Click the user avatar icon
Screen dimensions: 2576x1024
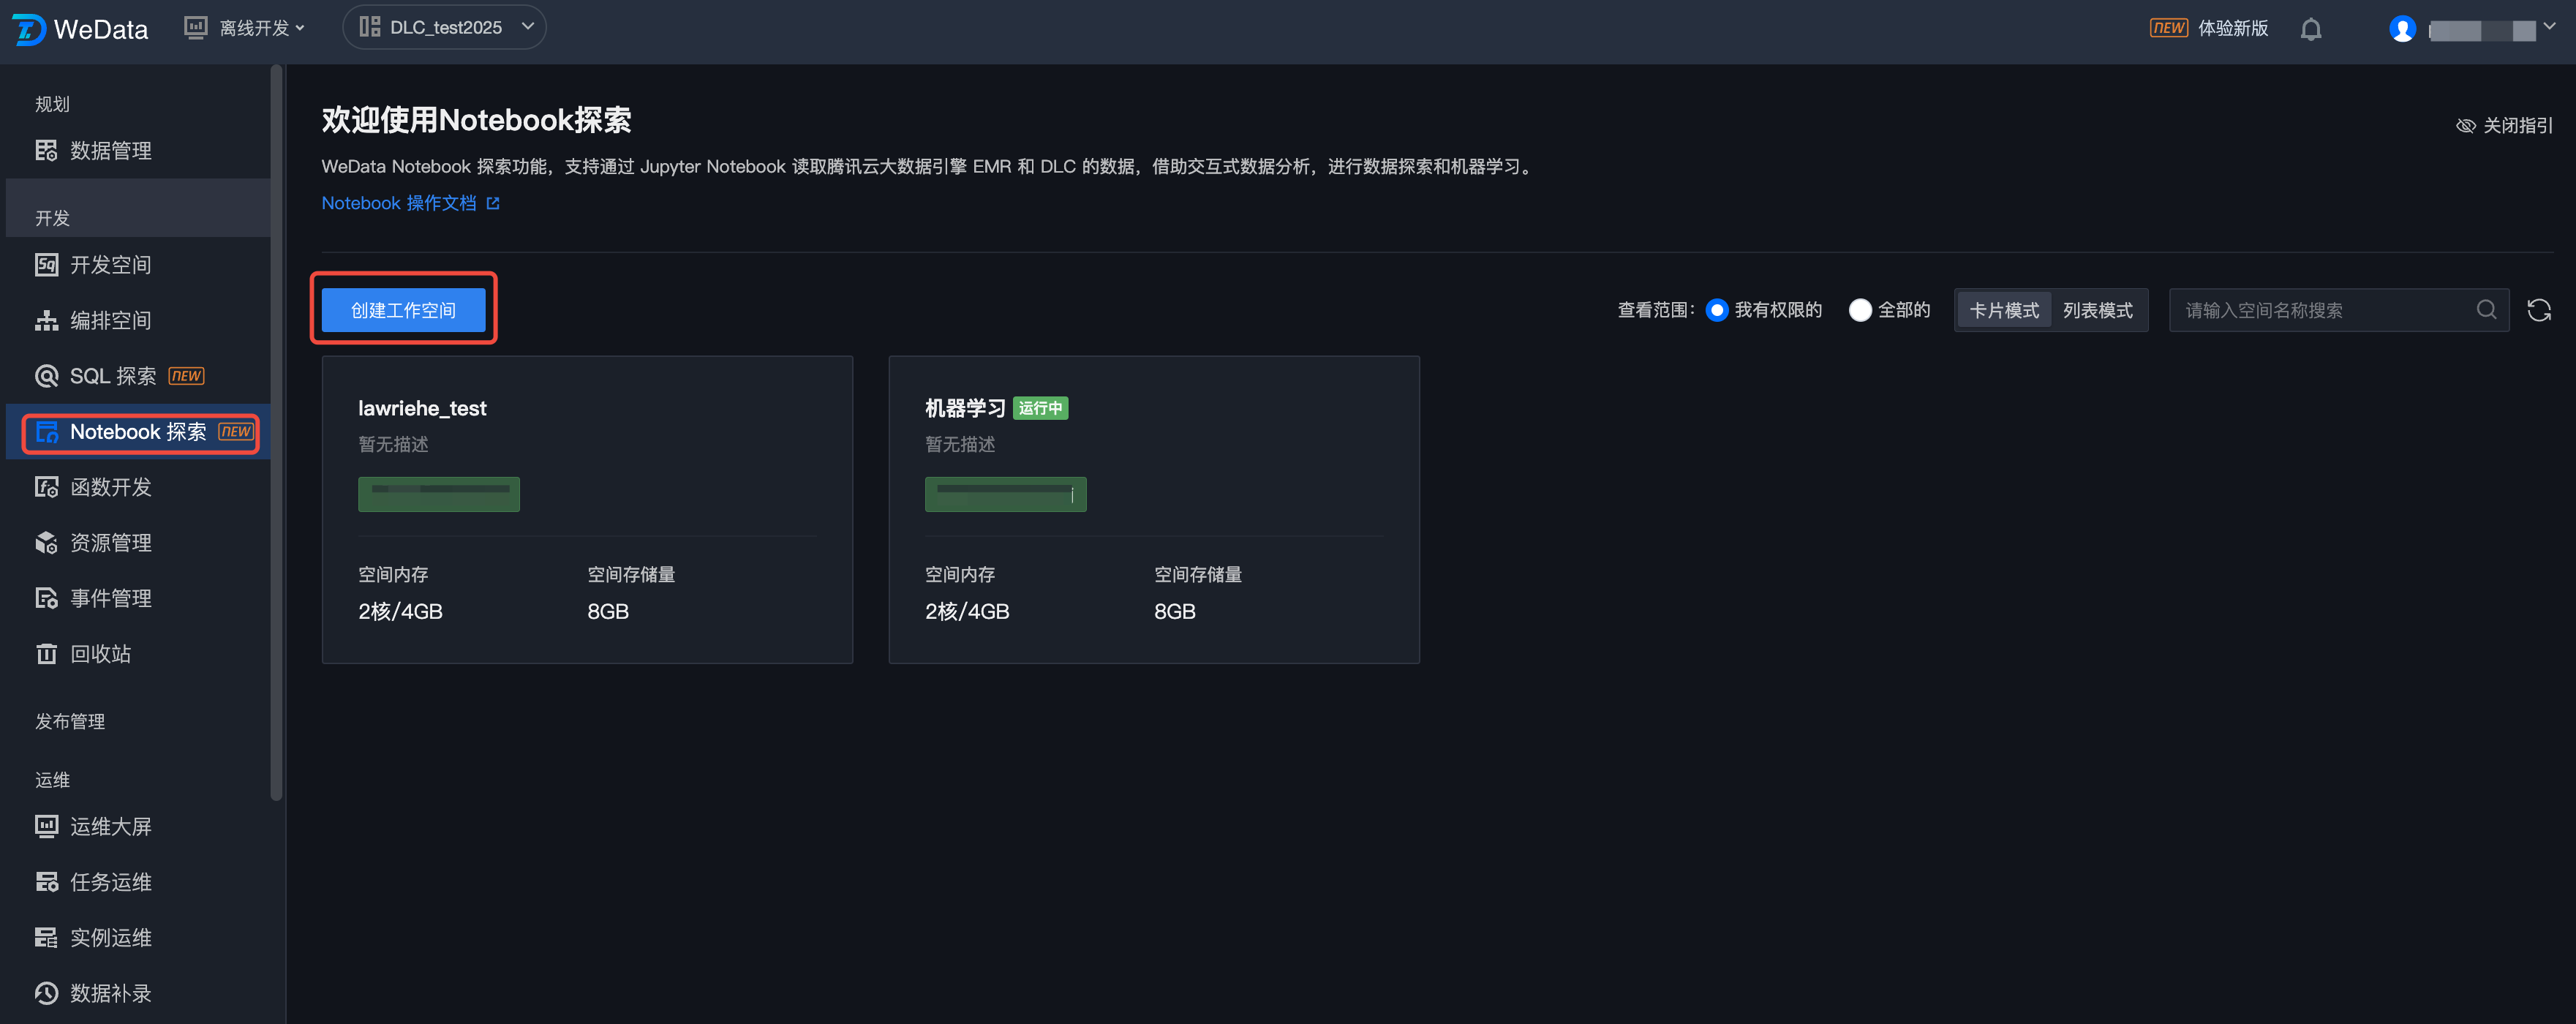(2402, 29)
